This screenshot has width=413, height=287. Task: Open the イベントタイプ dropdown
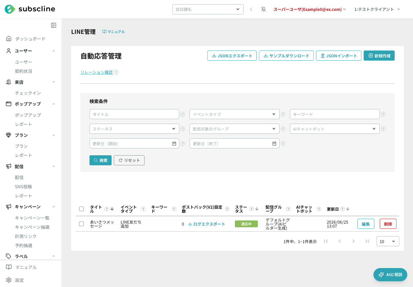(235, 114)
